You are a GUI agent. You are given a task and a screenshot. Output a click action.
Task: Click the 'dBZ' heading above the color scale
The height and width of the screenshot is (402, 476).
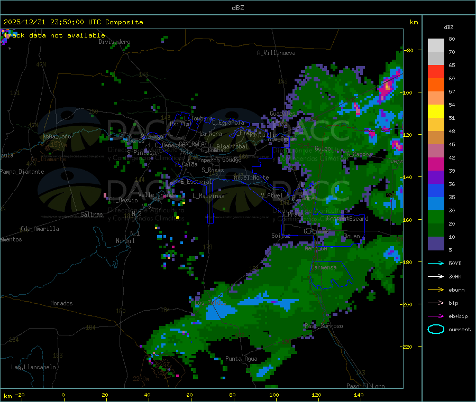tap(448, 27)
